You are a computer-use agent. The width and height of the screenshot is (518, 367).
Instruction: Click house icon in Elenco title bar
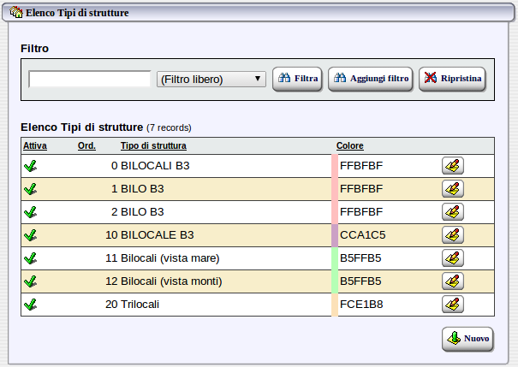coord(15,13)
